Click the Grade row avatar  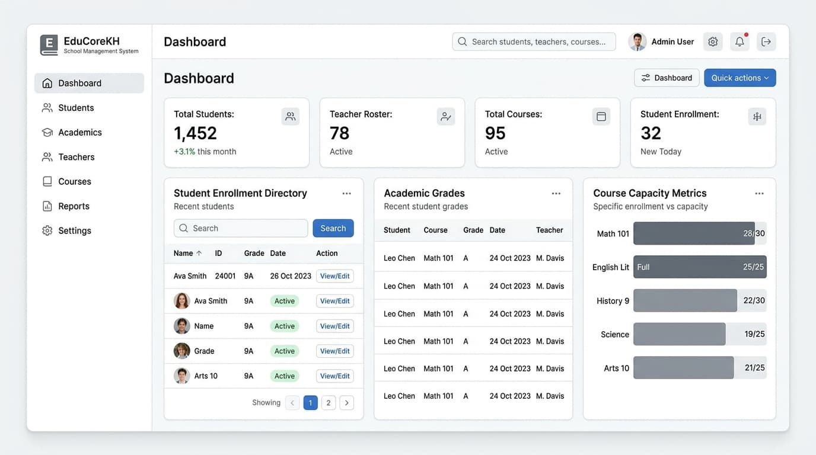pyautogui.click(x=181, y=351)
